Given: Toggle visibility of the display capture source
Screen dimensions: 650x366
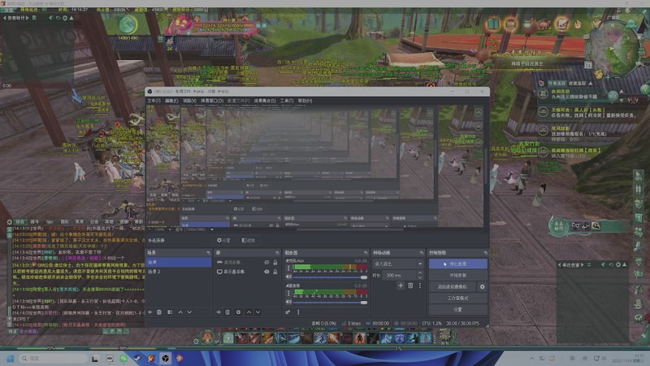Looking at the screenshot, I should click(266, 272).
